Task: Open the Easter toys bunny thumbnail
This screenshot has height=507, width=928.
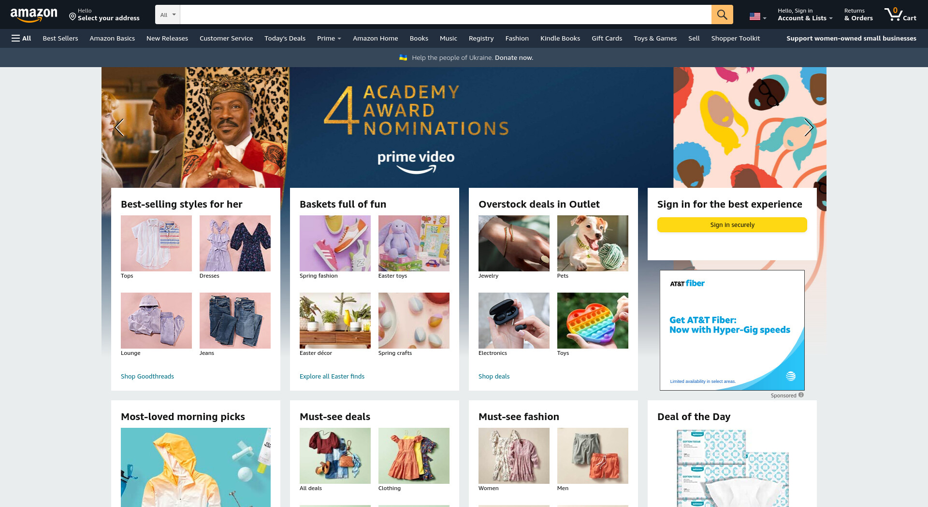Action: [414, 243]
